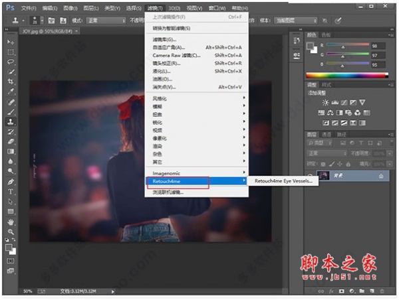Screen dimensions: 399x300
Task: Add a Hue/Saturation adjustment layer
Action: pyautogui.click(x=321, y=113)
